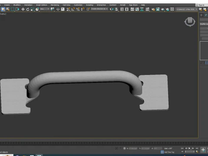Toggle Percent Snap
208x156 pixels.
78,10
